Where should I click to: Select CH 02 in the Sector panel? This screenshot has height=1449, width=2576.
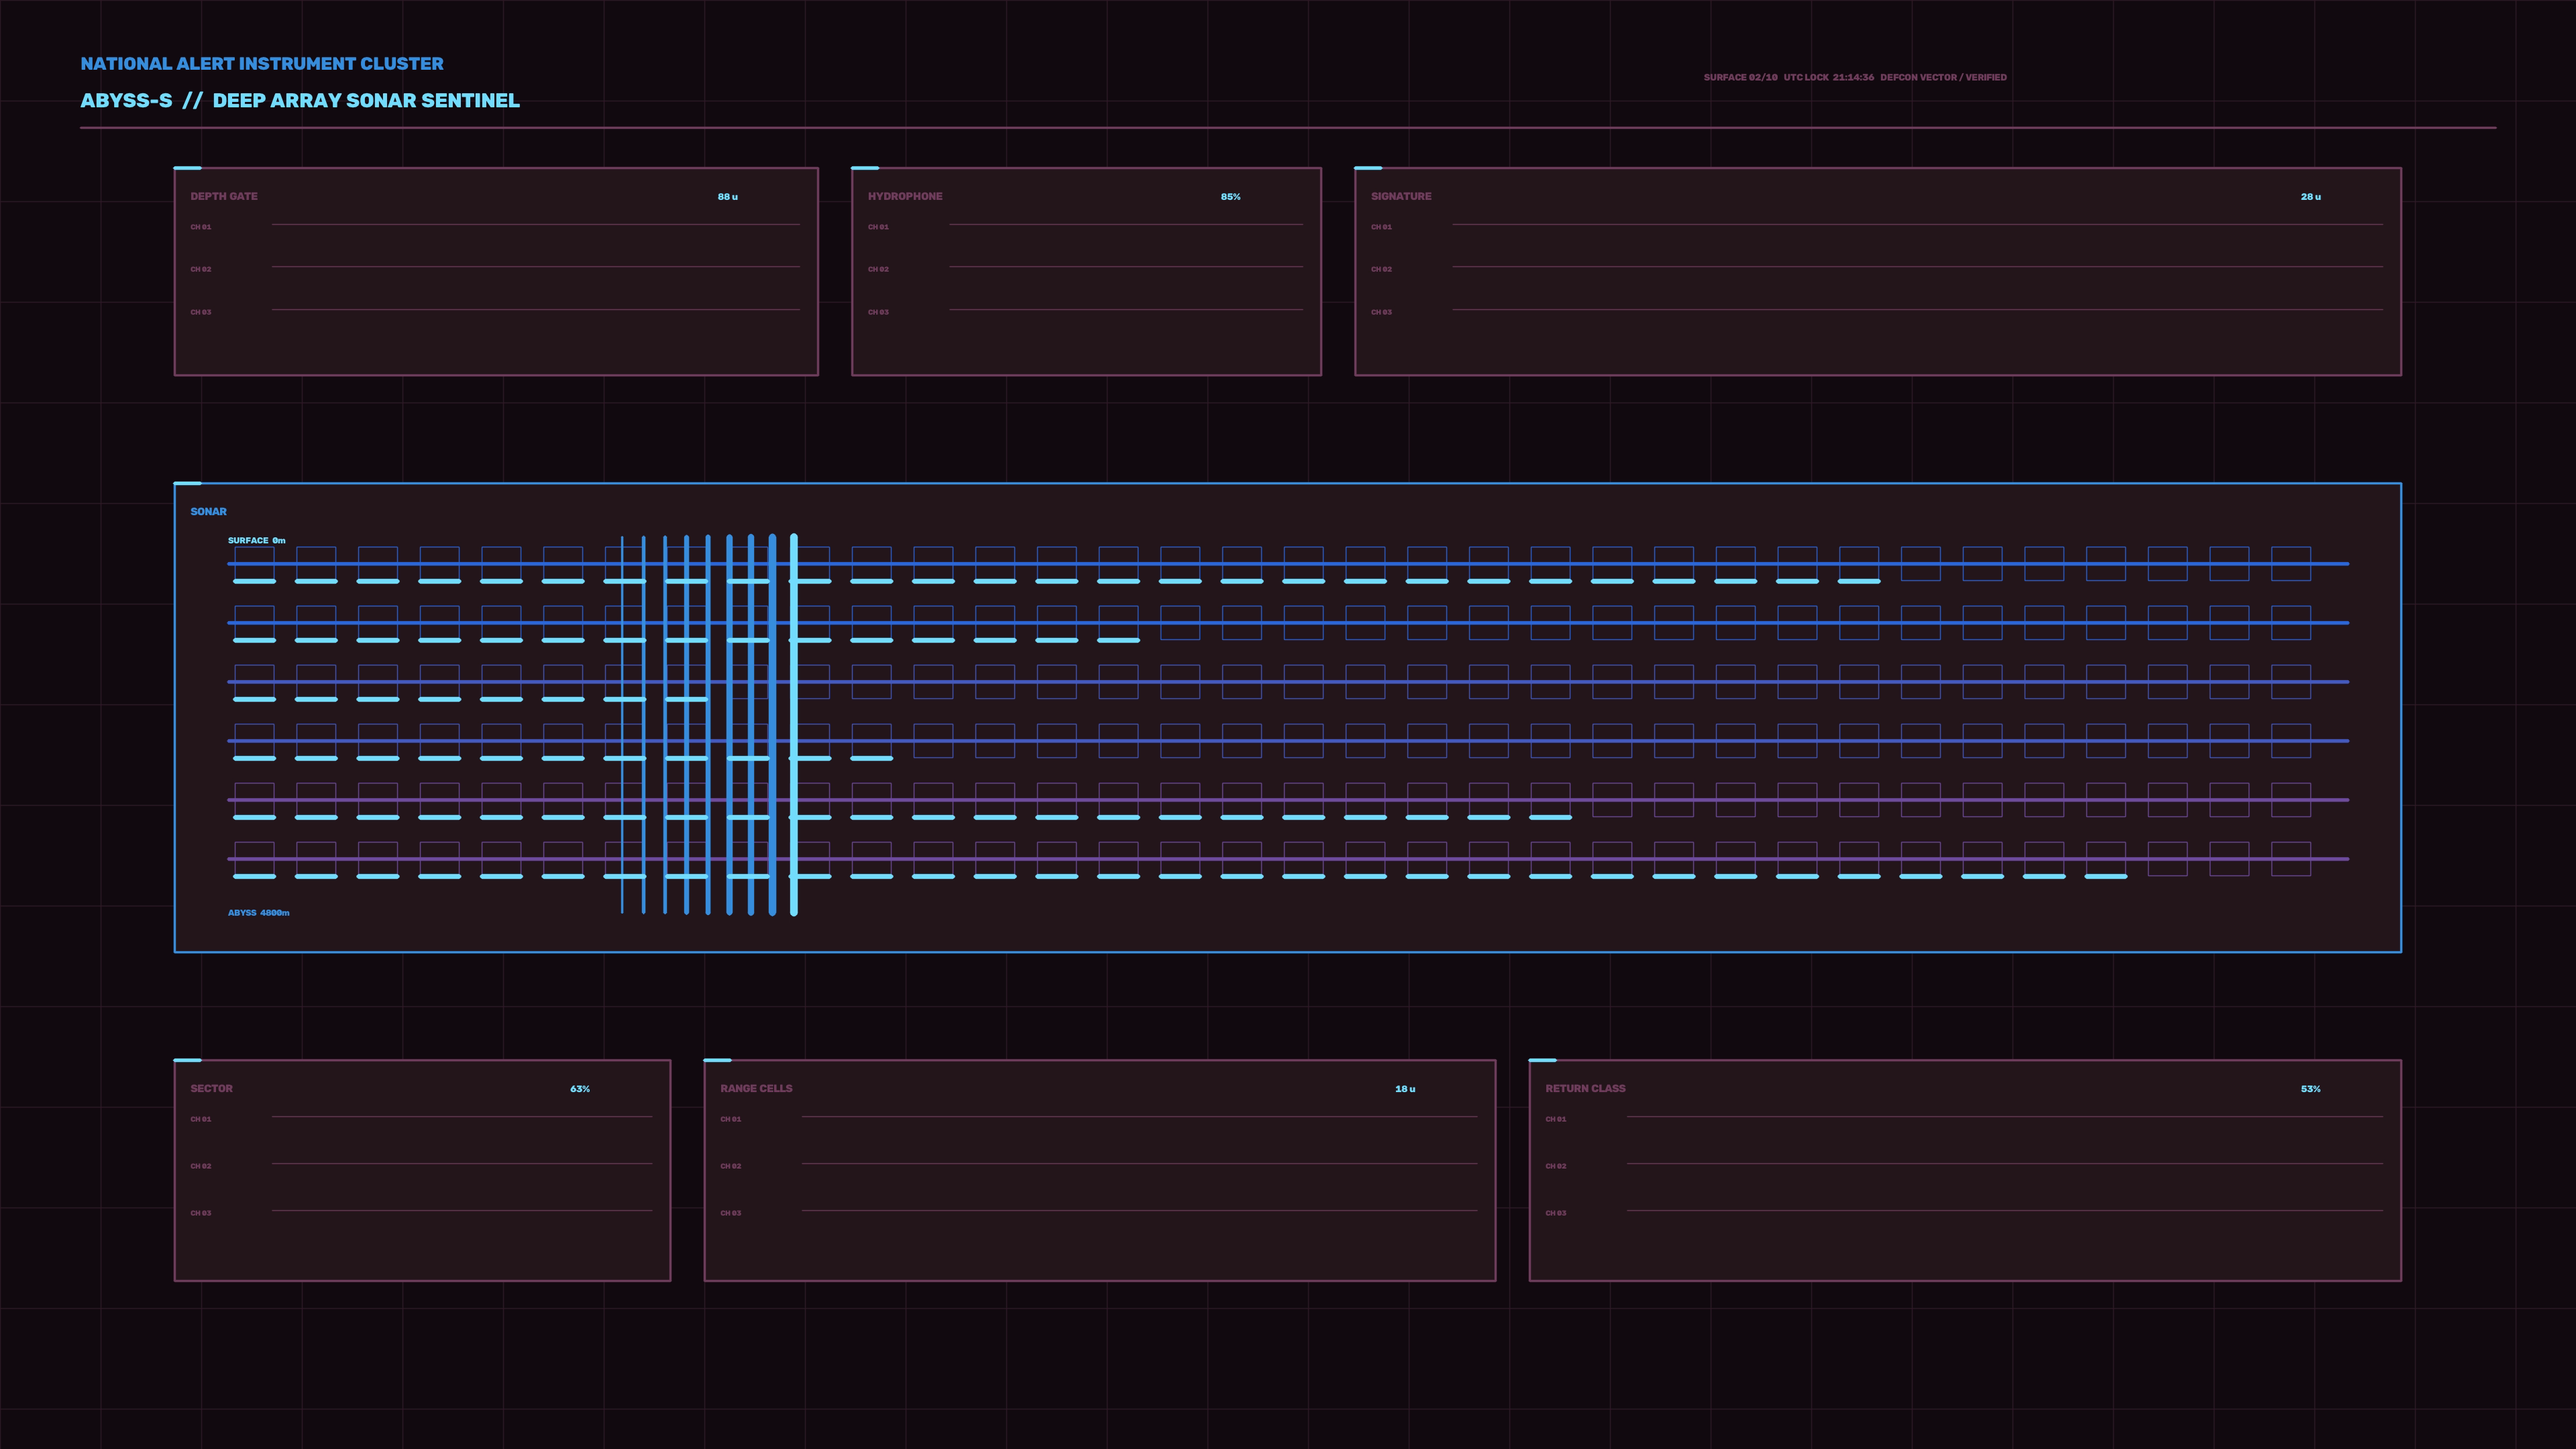(201, 1166)
